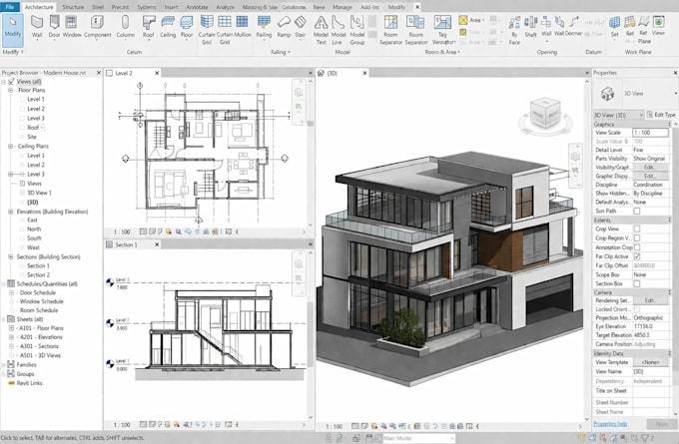Open the 3D View type selector dropdown
679x444 pixels.
coord(618,115)
